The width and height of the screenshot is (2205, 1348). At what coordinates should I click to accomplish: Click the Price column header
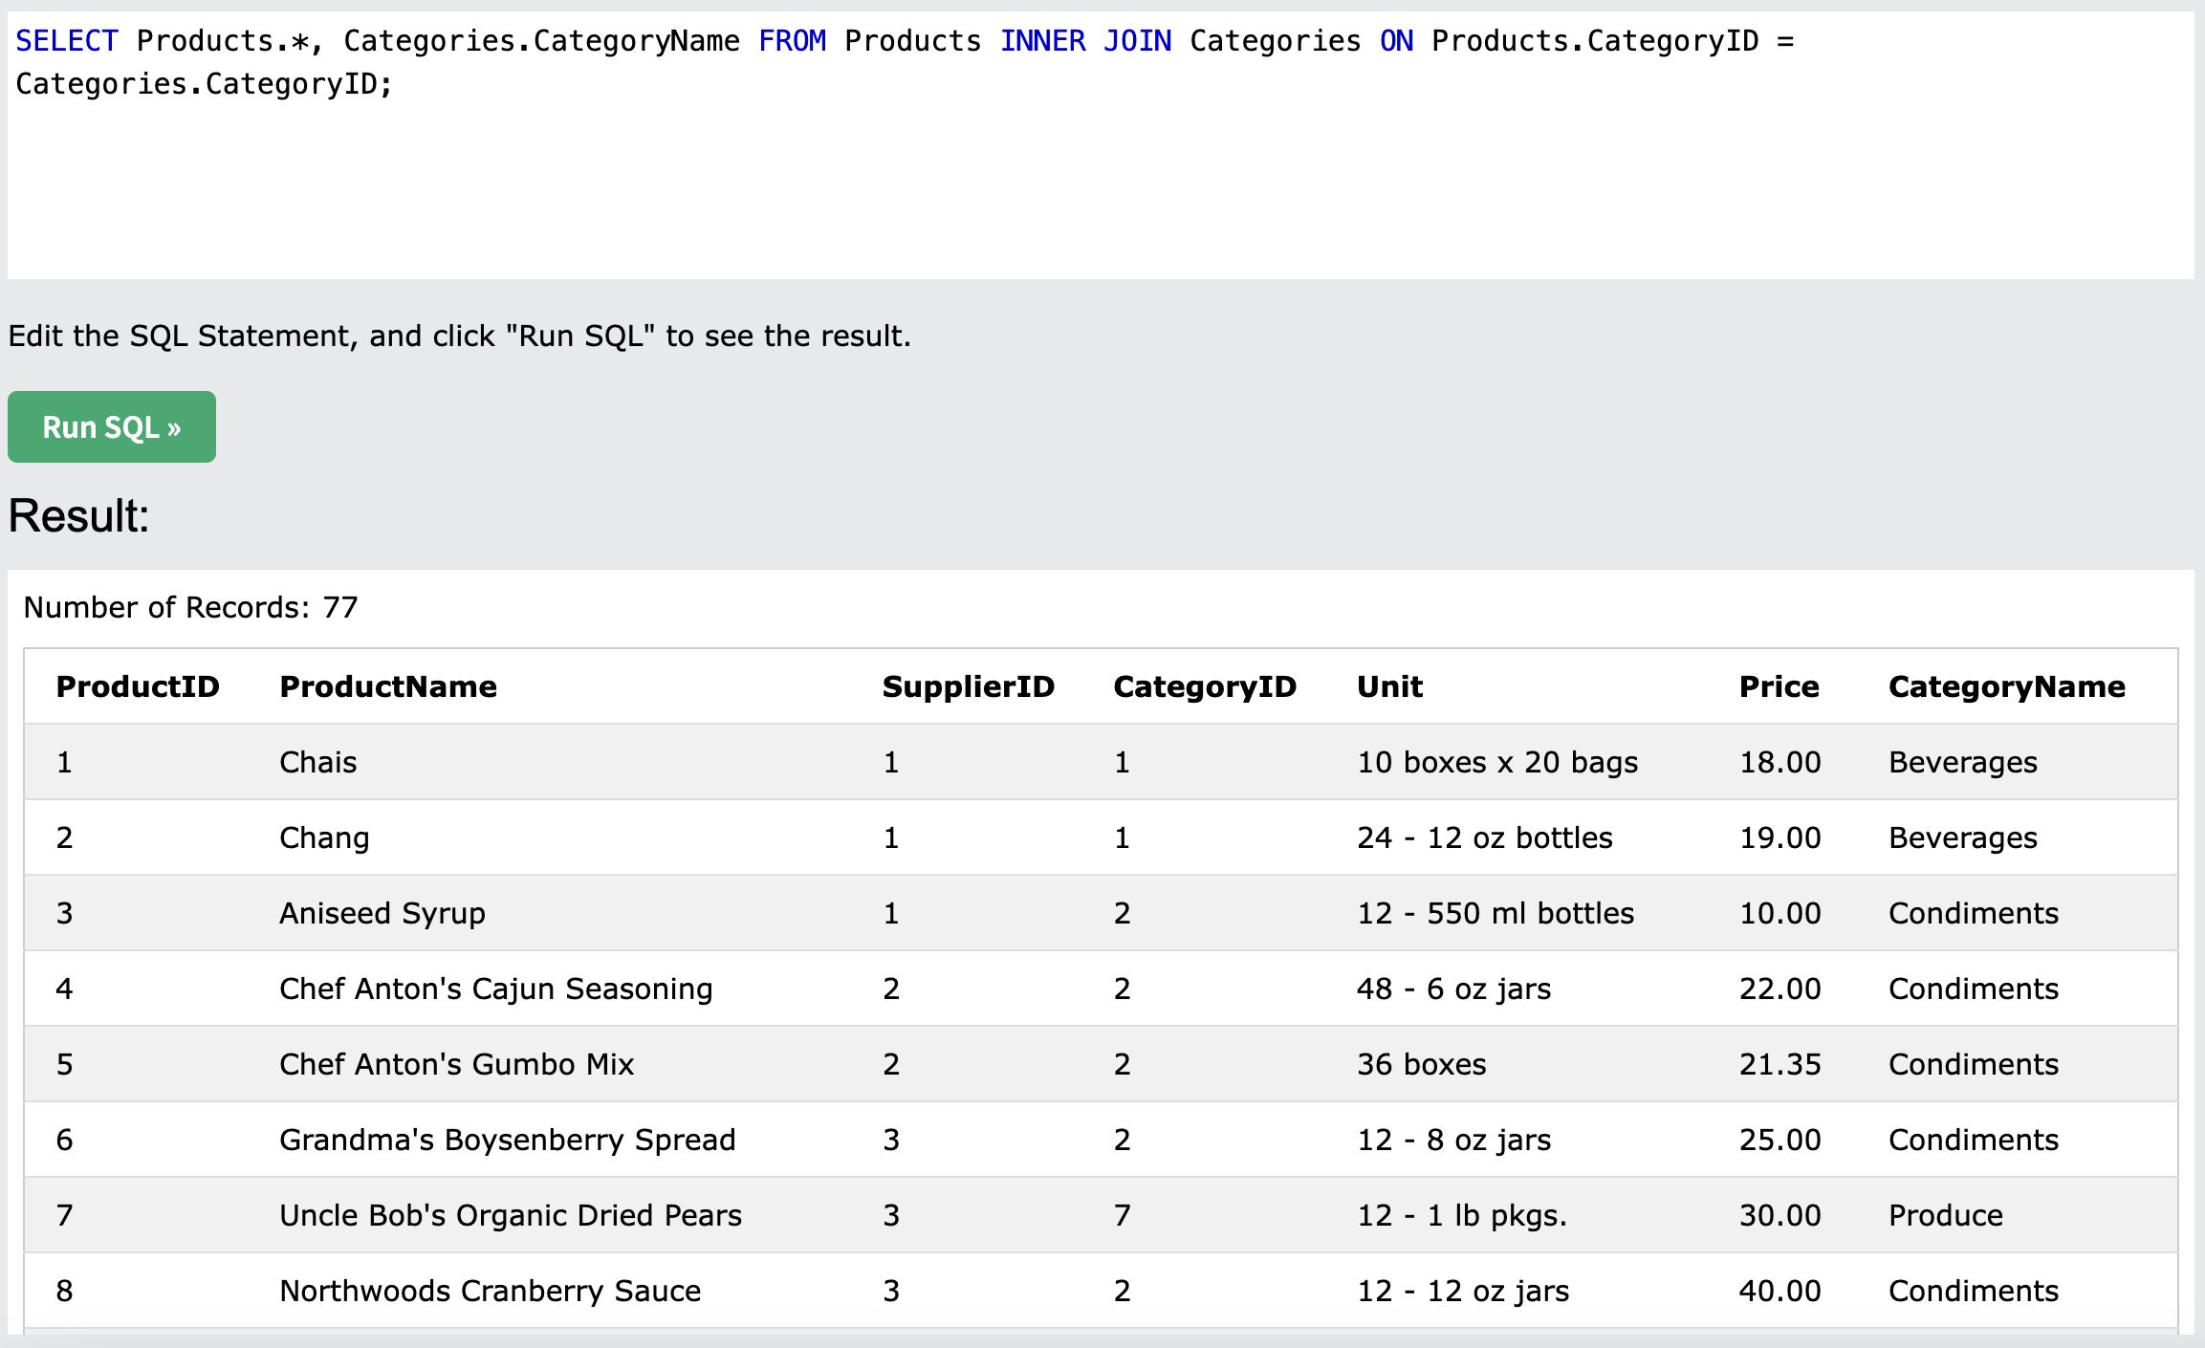(x=1778, y=686)
